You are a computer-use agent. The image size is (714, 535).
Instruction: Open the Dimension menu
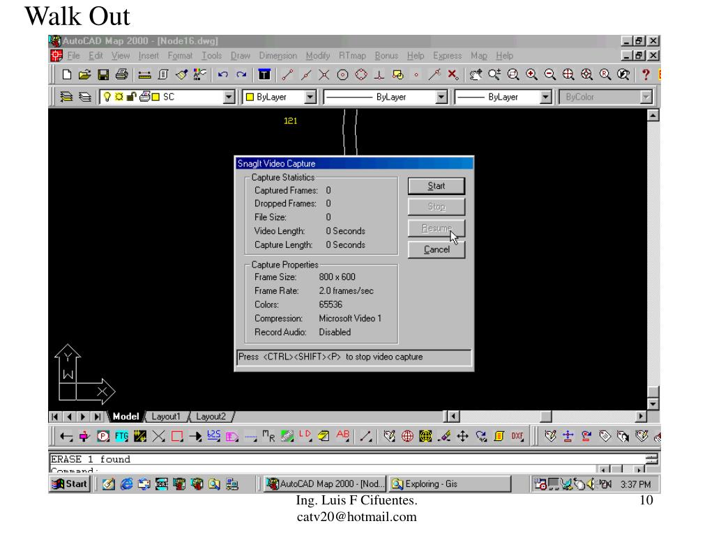pyautogui.click(x=278, y=56)
